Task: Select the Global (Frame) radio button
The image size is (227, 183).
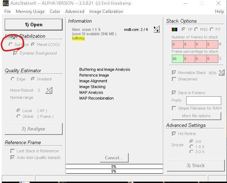Action: pos(18,116)
